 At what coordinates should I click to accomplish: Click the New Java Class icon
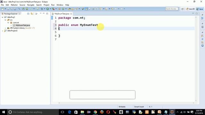63,9
